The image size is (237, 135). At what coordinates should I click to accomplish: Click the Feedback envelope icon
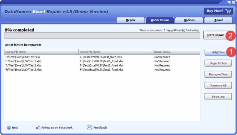click(89, 128)
